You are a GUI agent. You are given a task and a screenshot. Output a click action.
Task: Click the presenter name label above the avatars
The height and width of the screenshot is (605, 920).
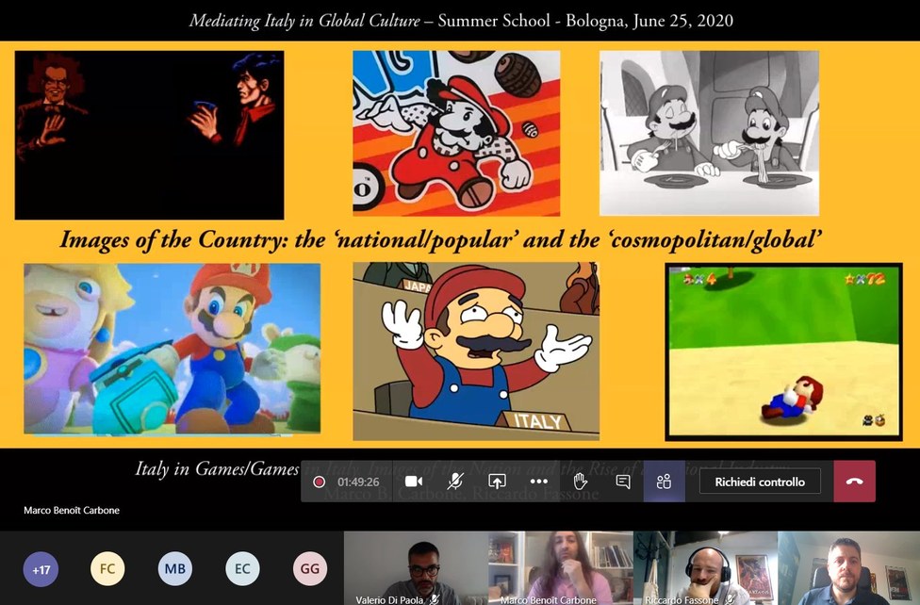pos(72,511)
